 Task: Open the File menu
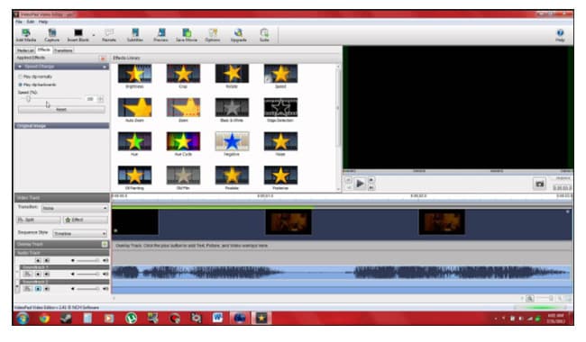coord(19,22)
